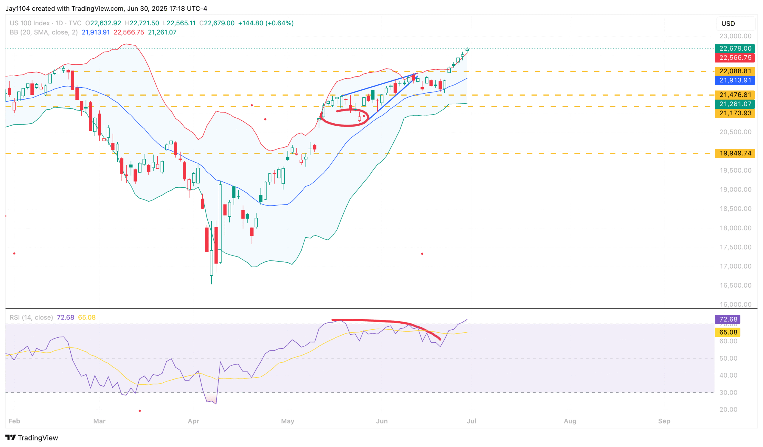
Task: Click the BB upper value 22,566.75 in legend
Action: coord(129,32)
